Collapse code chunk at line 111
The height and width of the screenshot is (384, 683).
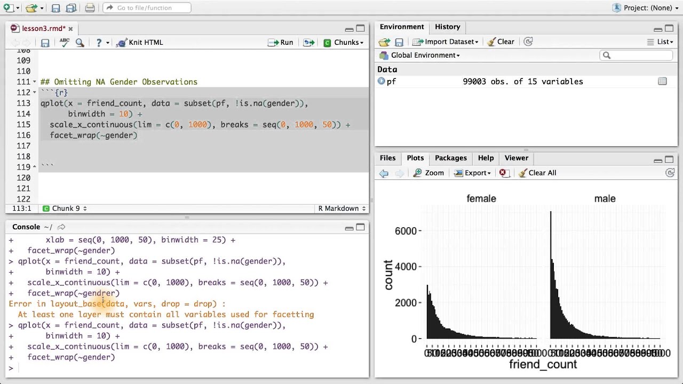coord(35,82)
